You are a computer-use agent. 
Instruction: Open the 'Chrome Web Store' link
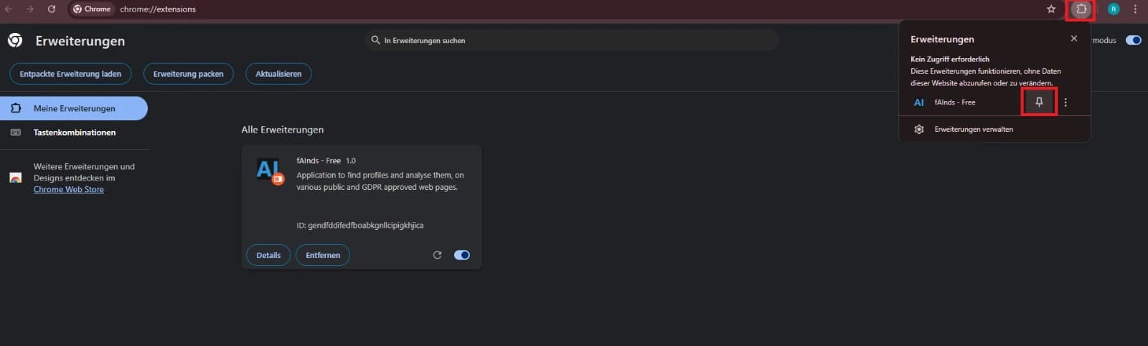69,189
